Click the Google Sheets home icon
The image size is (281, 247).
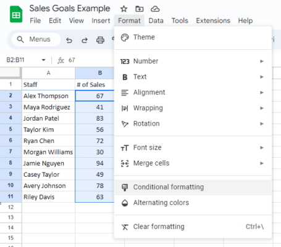pyautogui.click(x=16, y=14)
